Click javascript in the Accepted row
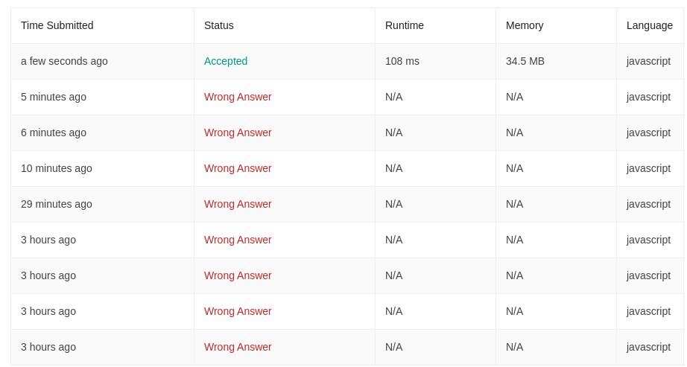 pyautogui.click(x=648, y=61)
